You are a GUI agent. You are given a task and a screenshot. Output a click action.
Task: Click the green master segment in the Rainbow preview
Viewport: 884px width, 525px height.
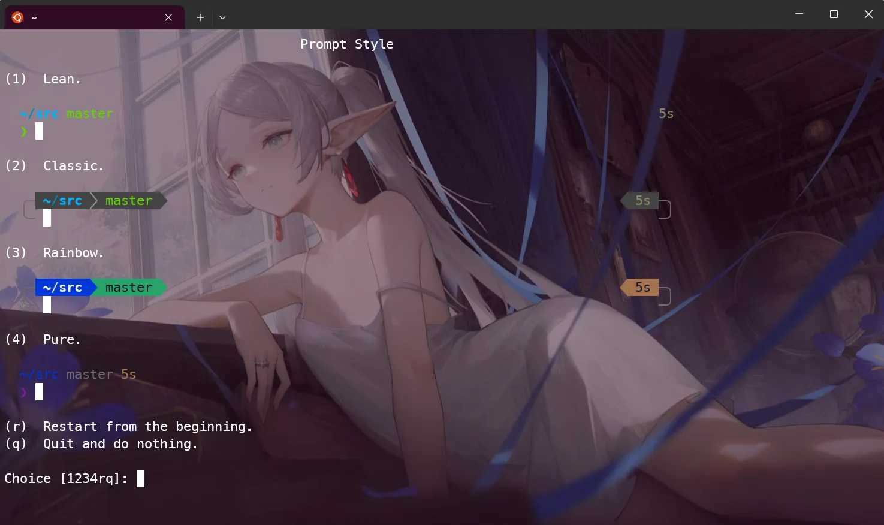coord(129,288)
